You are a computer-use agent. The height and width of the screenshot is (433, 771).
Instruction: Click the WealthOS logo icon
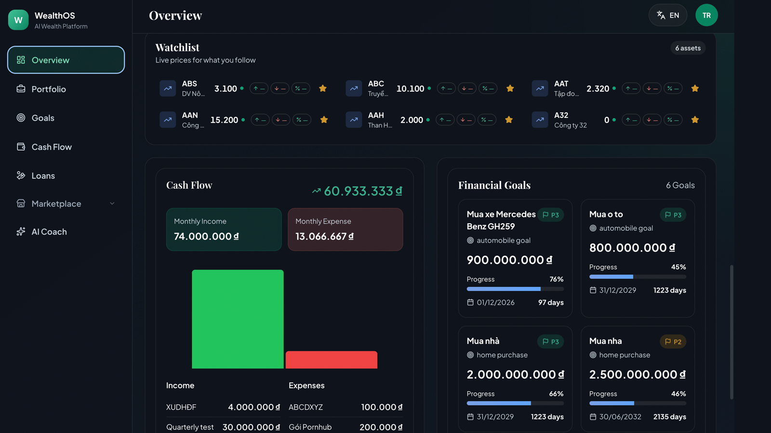click(x=18, y=20)
